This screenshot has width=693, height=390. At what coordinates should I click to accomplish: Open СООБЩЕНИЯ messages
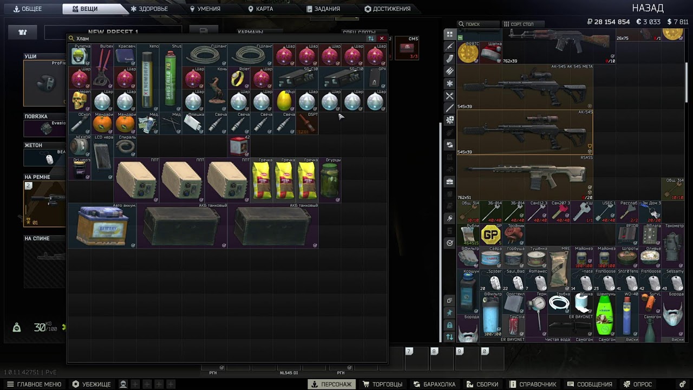(590, 384)
